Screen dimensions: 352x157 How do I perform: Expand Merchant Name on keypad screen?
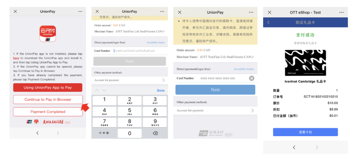(163, 32)
